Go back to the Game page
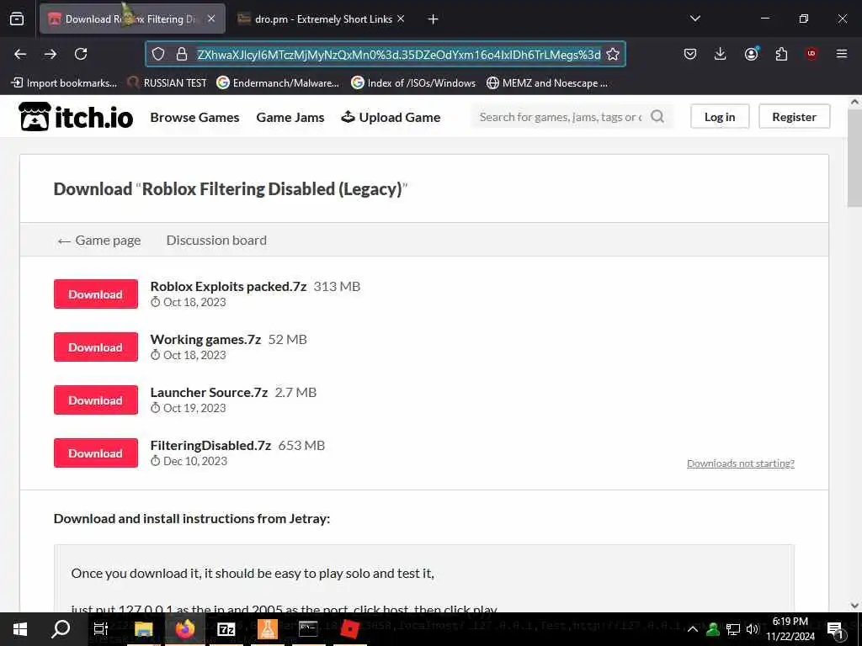The width and height of the screenshot is (862, 646). (x=99, y=240)
